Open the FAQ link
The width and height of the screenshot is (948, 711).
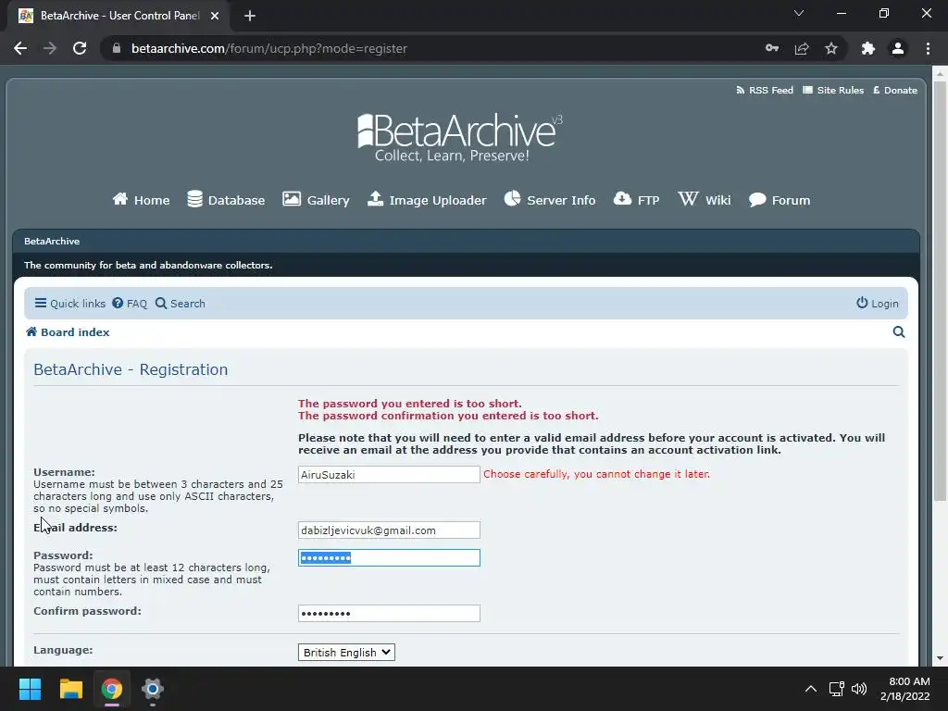point(130,304)
